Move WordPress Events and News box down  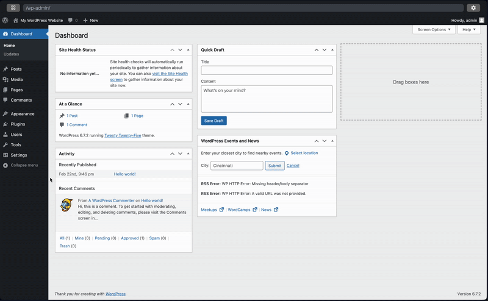[325, 141]
